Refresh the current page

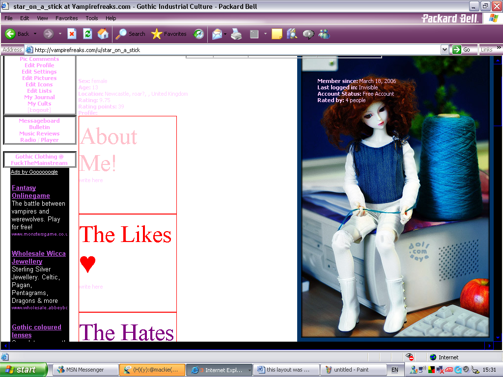tap(87, 34)
